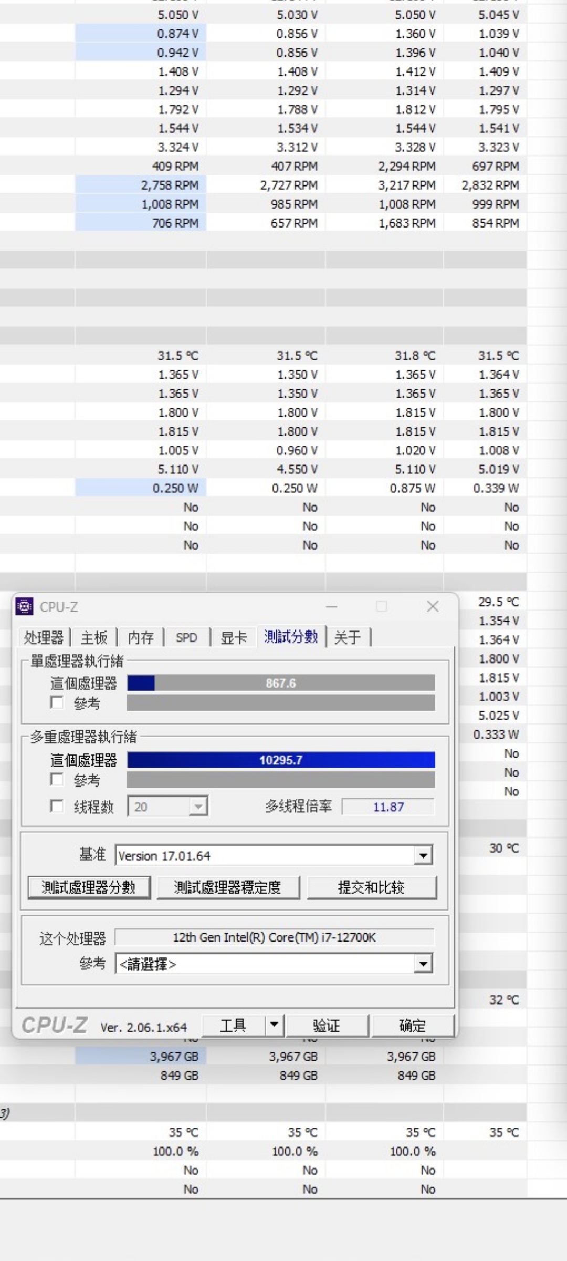
Task: Click the 4.550 V value
Action: (298, 469)
